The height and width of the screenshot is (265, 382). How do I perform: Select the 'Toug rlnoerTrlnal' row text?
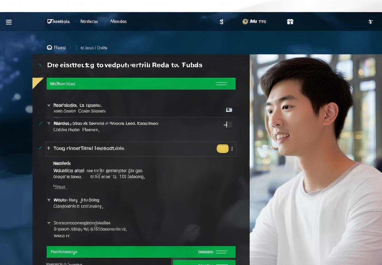89,148
